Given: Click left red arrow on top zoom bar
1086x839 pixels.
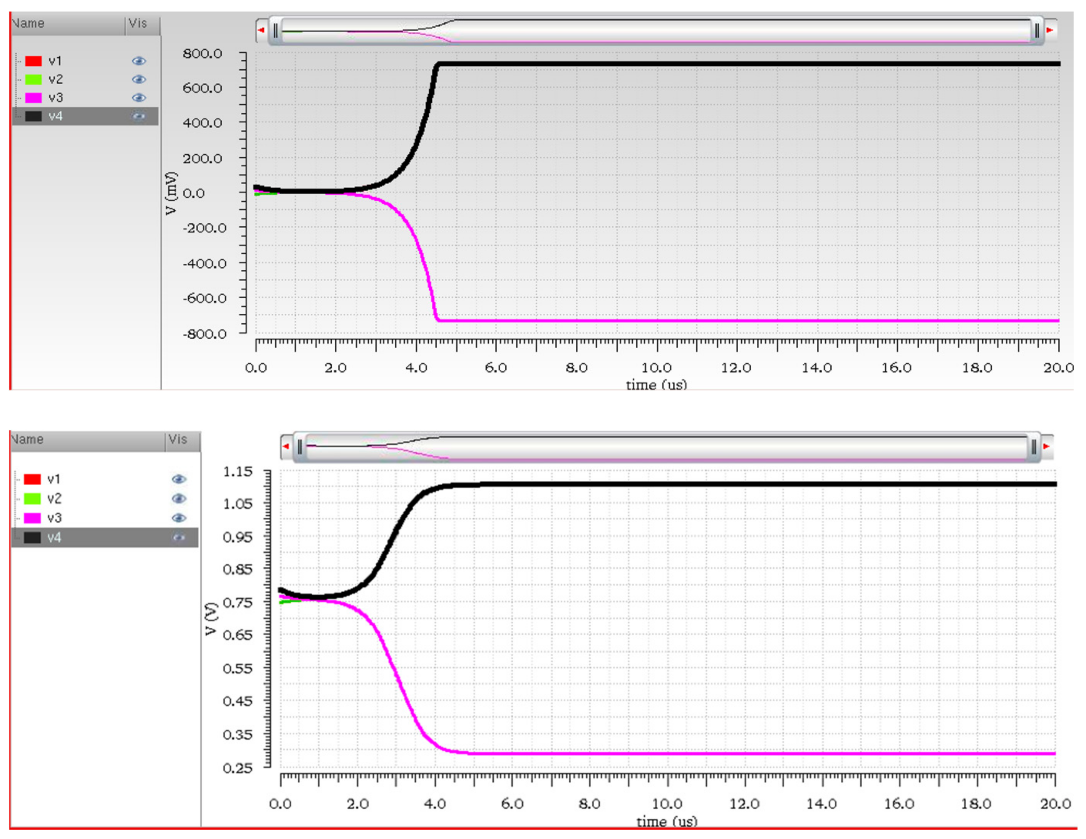Looking at the screenshot, I should [261, 30].
